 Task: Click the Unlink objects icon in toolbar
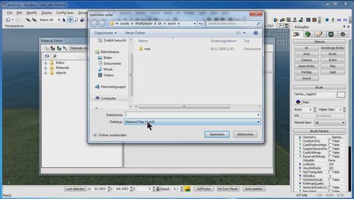[34, 20]
